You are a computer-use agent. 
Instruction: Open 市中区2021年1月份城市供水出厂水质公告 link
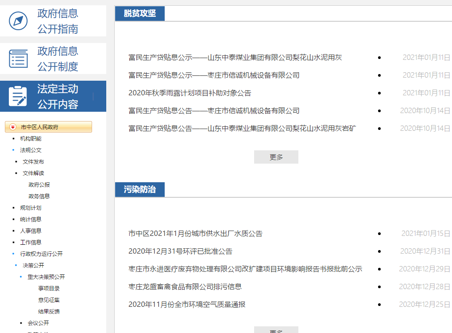(195, 234)
